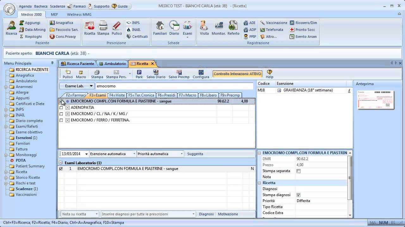Image resolution: width=405 pixels, height=227 pixels.
Task: Click the Pronto Socc red cross icon
Action: [x=302, y=30]
